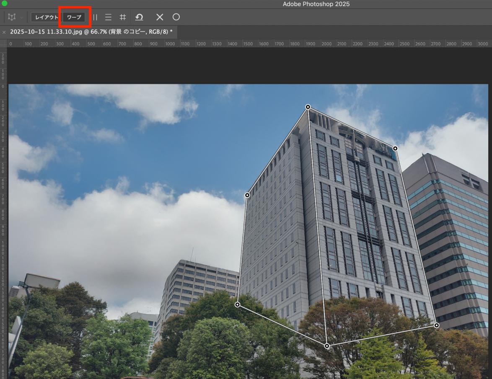Switch to レイアウト (Layout) mode
Image resolution: width=492 pixels, height=379 pixels.
coord(46,17)
